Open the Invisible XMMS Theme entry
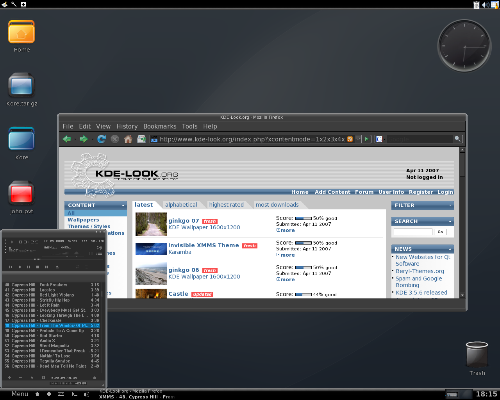Screen dimensions: 500x400 point(204,245)
